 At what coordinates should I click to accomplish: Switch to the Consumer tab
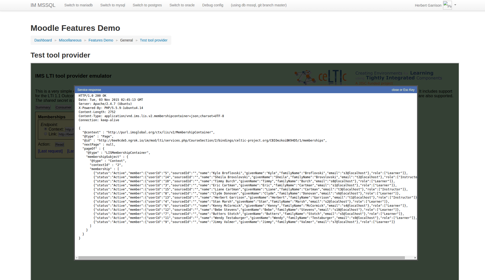[x=63, y=107]
